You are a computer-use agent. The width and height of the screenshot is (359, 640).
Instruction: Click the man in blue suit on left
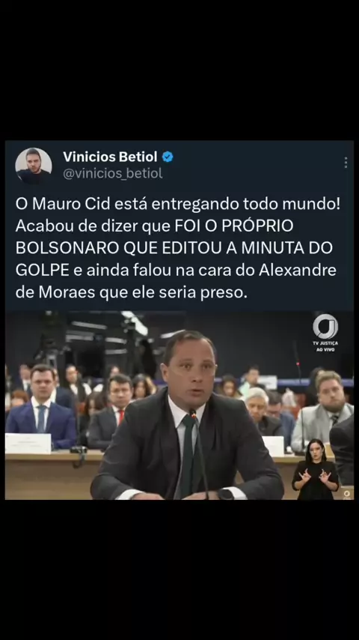(40, 408)
